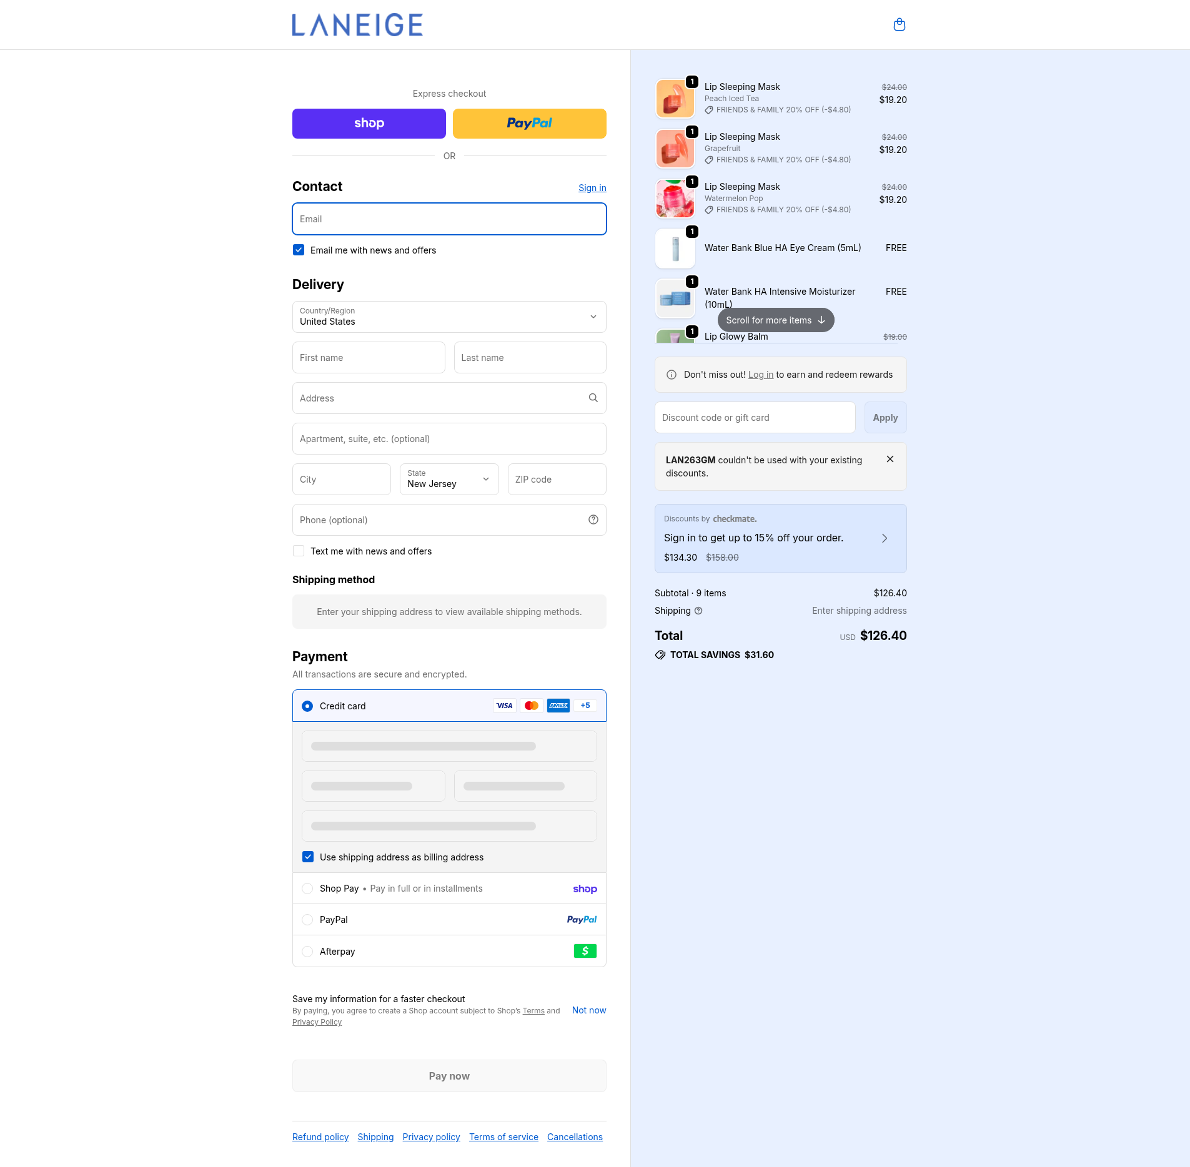Expand the checkmate sign-in discount offer
This screenshot has height=1167, width=1190.
[883, 538]
